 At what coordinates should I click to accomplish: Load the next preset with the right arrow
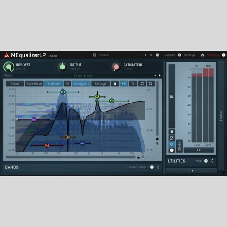click(151, 55)
